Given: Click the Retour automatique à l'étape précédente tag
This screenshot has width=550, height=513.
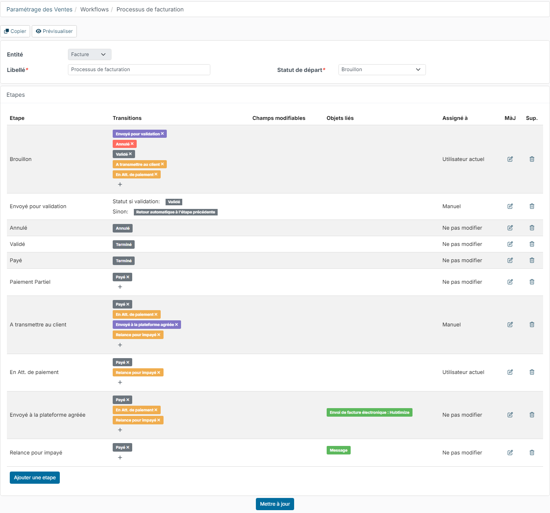Looking at the screenshot, I should coord(176,212).
